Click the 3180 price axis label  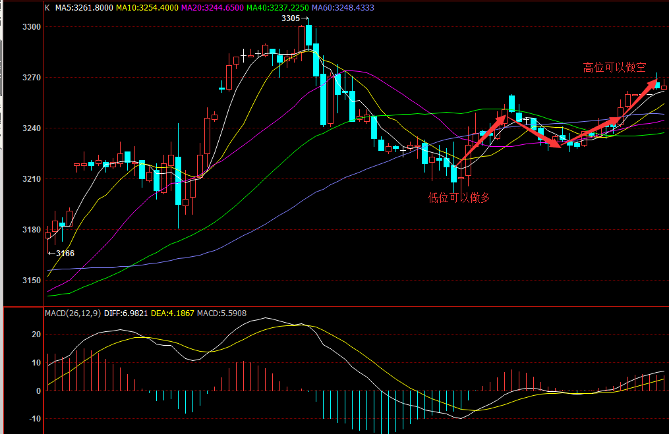32,230
